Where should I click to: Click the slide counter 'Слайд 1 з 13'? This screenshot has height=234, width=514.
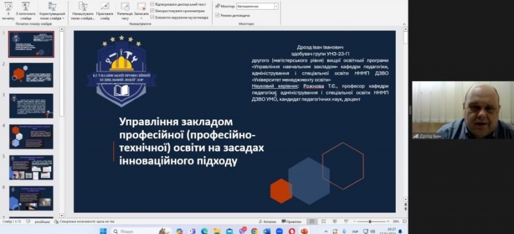point(12,222)
